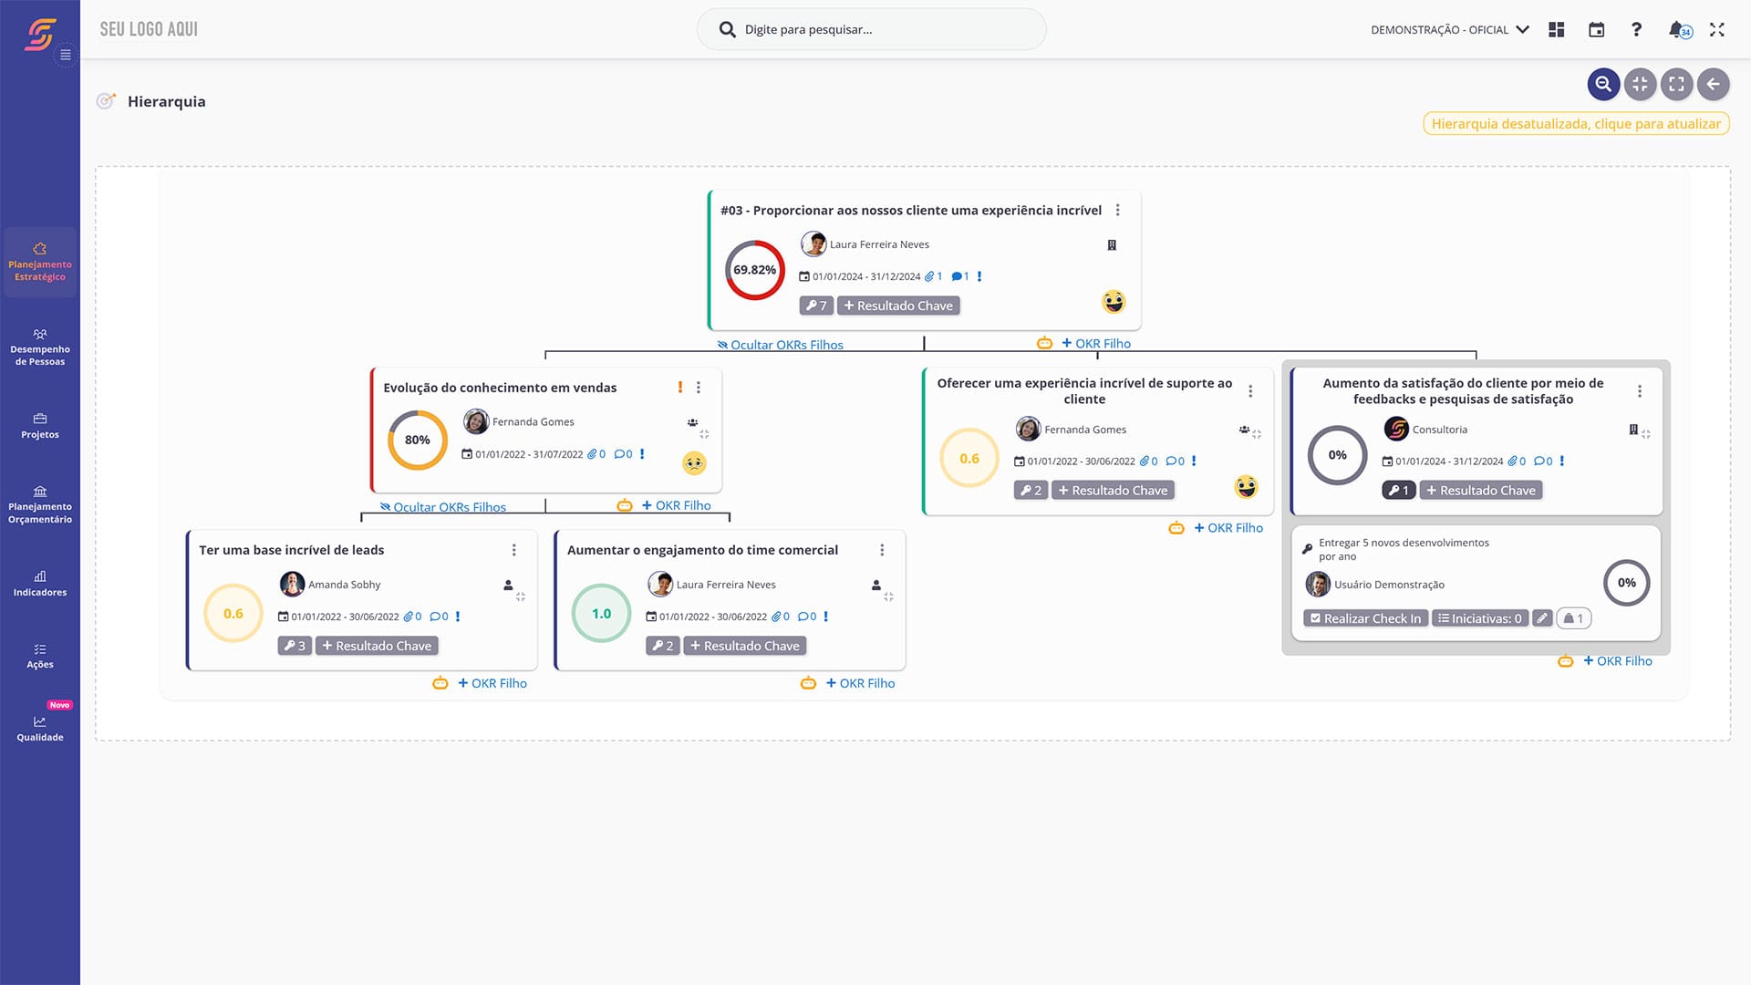Select the zoom out magnifier on the hierarchy
Screen dimensions: 1751x985
pos(1604,83)
